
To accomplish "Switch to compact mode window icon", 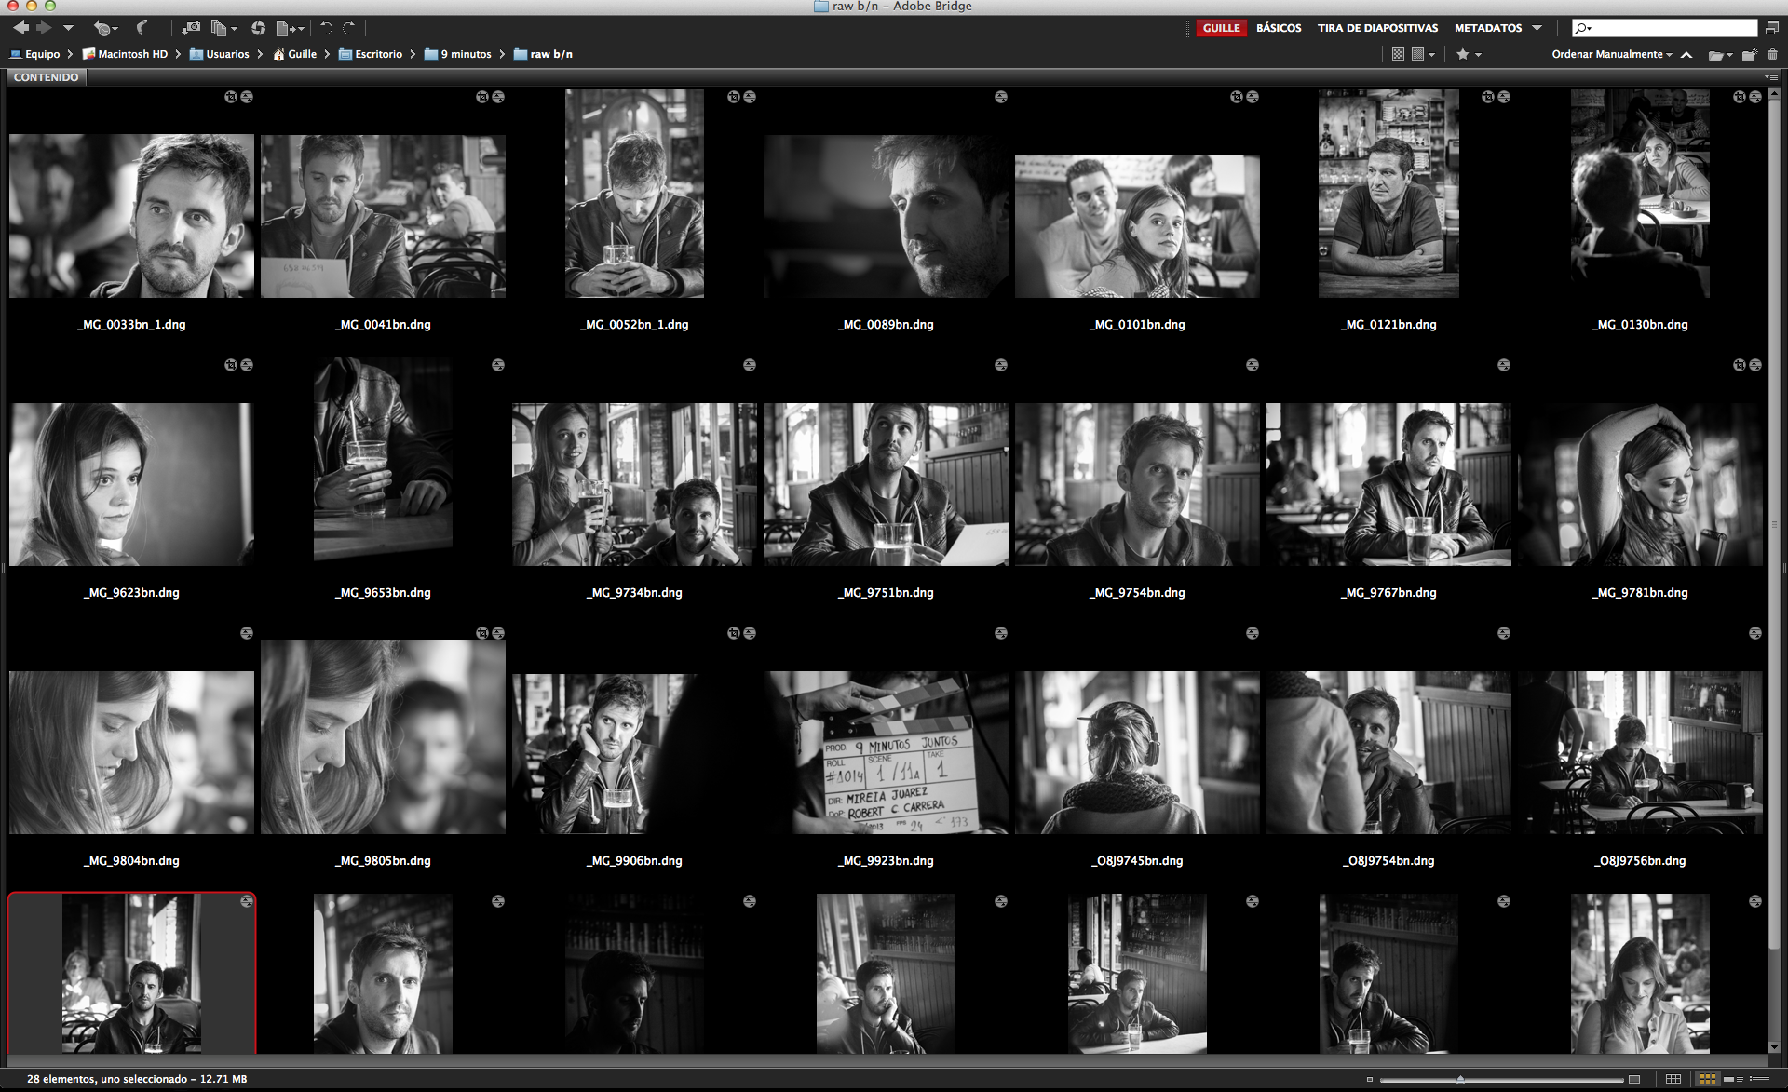I will click(1771, 28).
